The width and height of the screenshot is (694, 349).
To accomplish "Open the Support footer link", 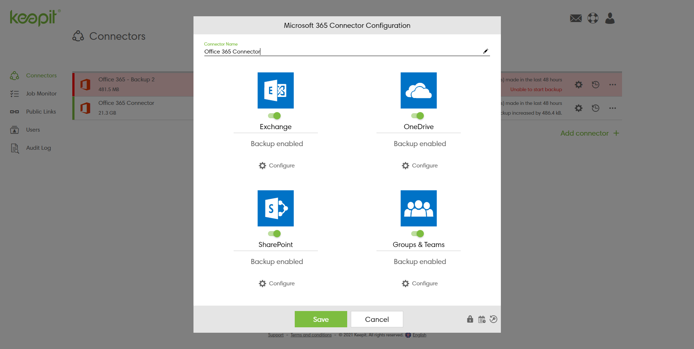I will 276,335.
